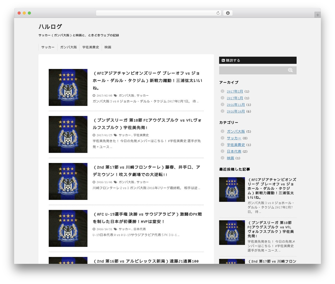Click the browser reload icon
The width and height of the screenshot is (335, 284).
218,13
